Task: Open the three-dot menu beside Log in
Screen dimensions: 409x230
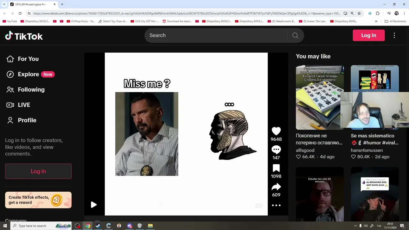Action: (x=394, y=35)
